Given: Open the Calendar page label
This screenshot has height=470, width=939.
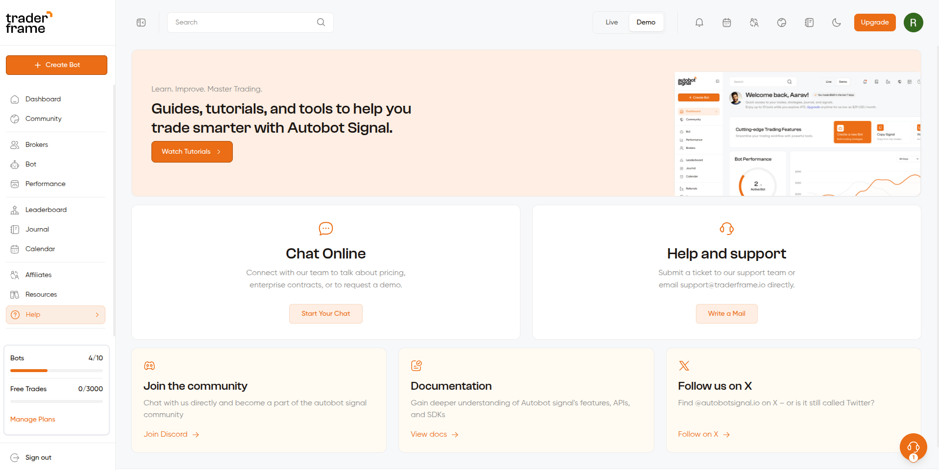Looking at the screenshot, I should (x=40, y=249).
